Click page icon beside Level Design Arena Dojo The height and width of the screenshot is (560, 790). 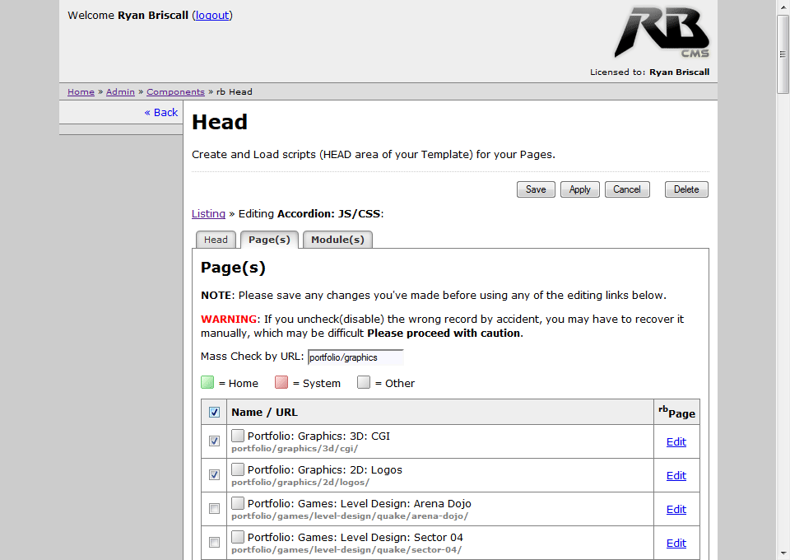[x=238, y=502]
